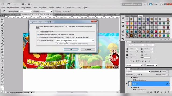Open the Файл menu
The image size is (172, 96).
coord(3,8)
